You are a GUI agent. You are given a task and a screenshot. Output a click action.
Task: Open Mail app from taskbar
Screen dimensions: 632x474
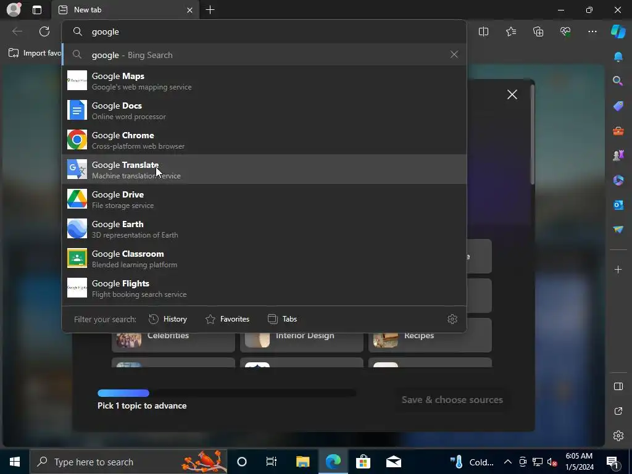click(393, 462)
